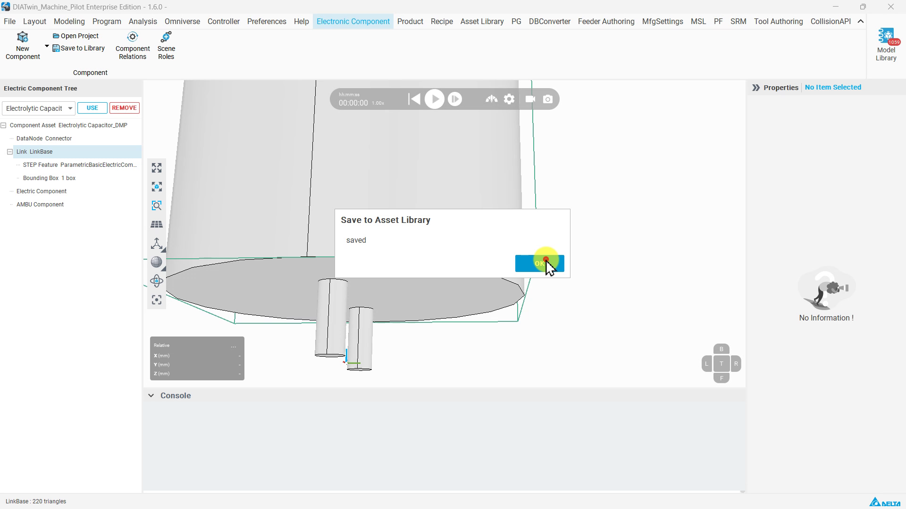
Task: Open simulation settings gear
Action: tap(509, 99)
